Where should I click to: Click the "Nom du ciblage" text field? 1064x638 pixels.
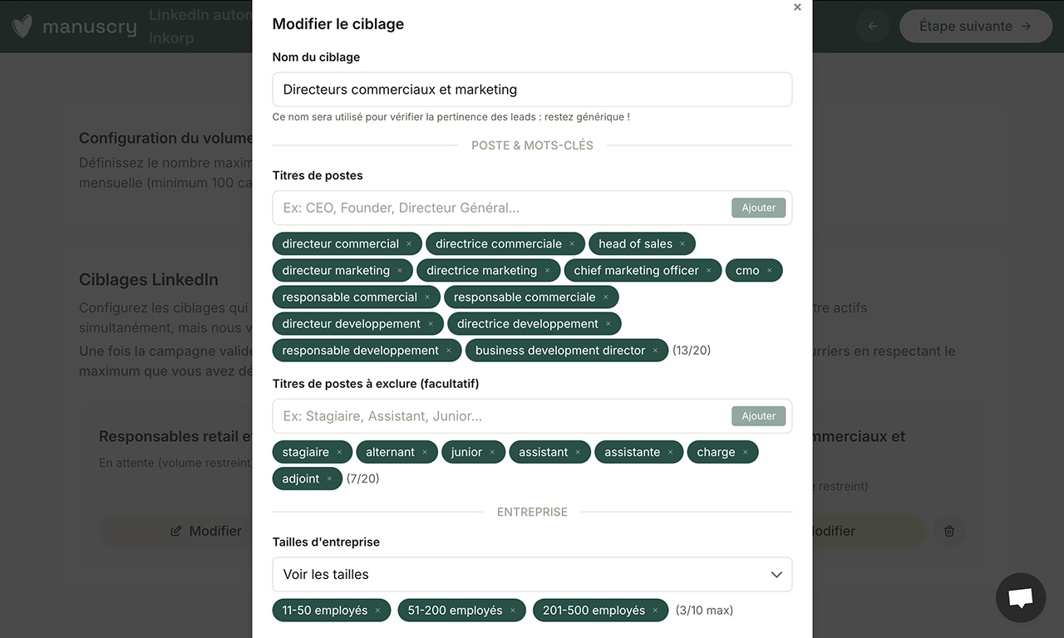(532, 89)
